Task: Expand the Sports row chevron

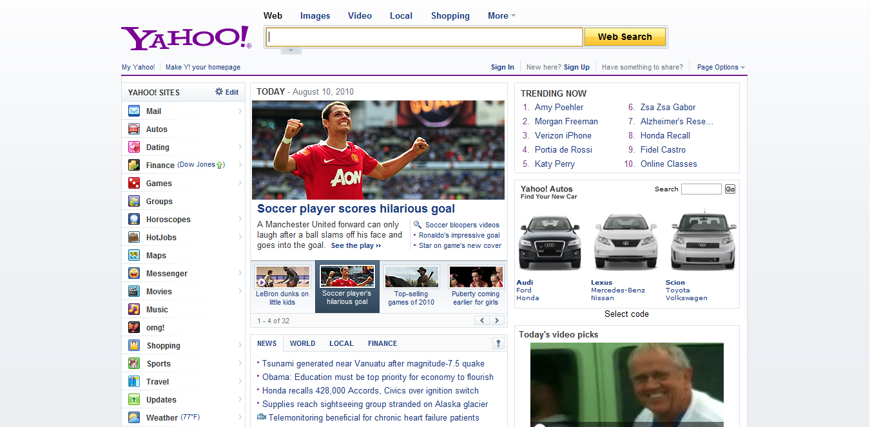Action: click(240, 363)
